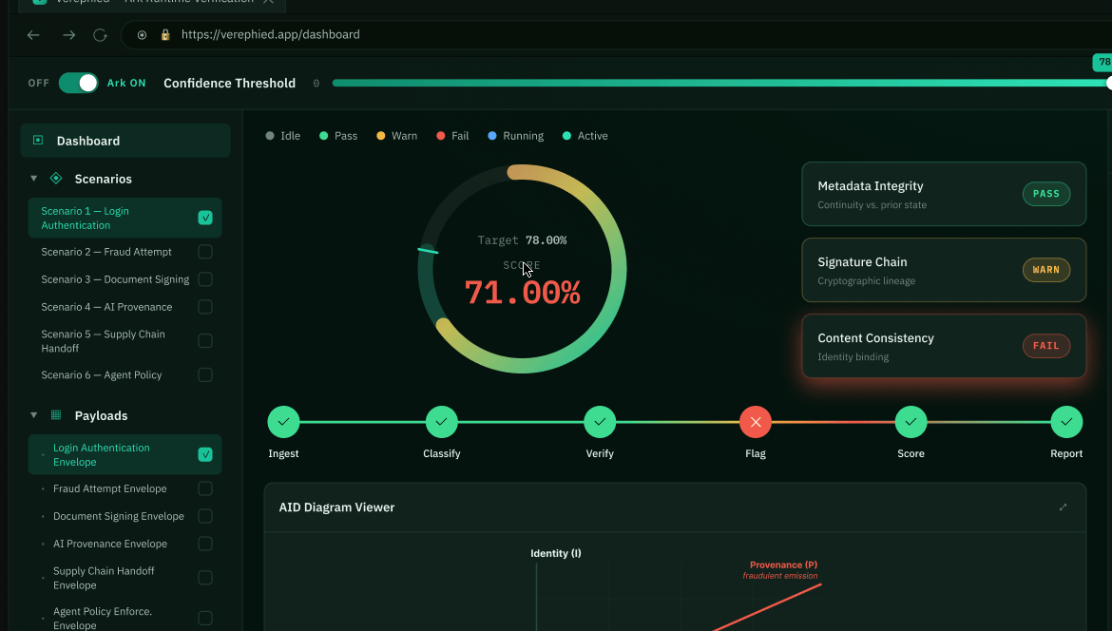Click the padlock icon in the address bar
Image resolution: width=1112 pixels, height=631 pixels.
click(x=165, y=35)
